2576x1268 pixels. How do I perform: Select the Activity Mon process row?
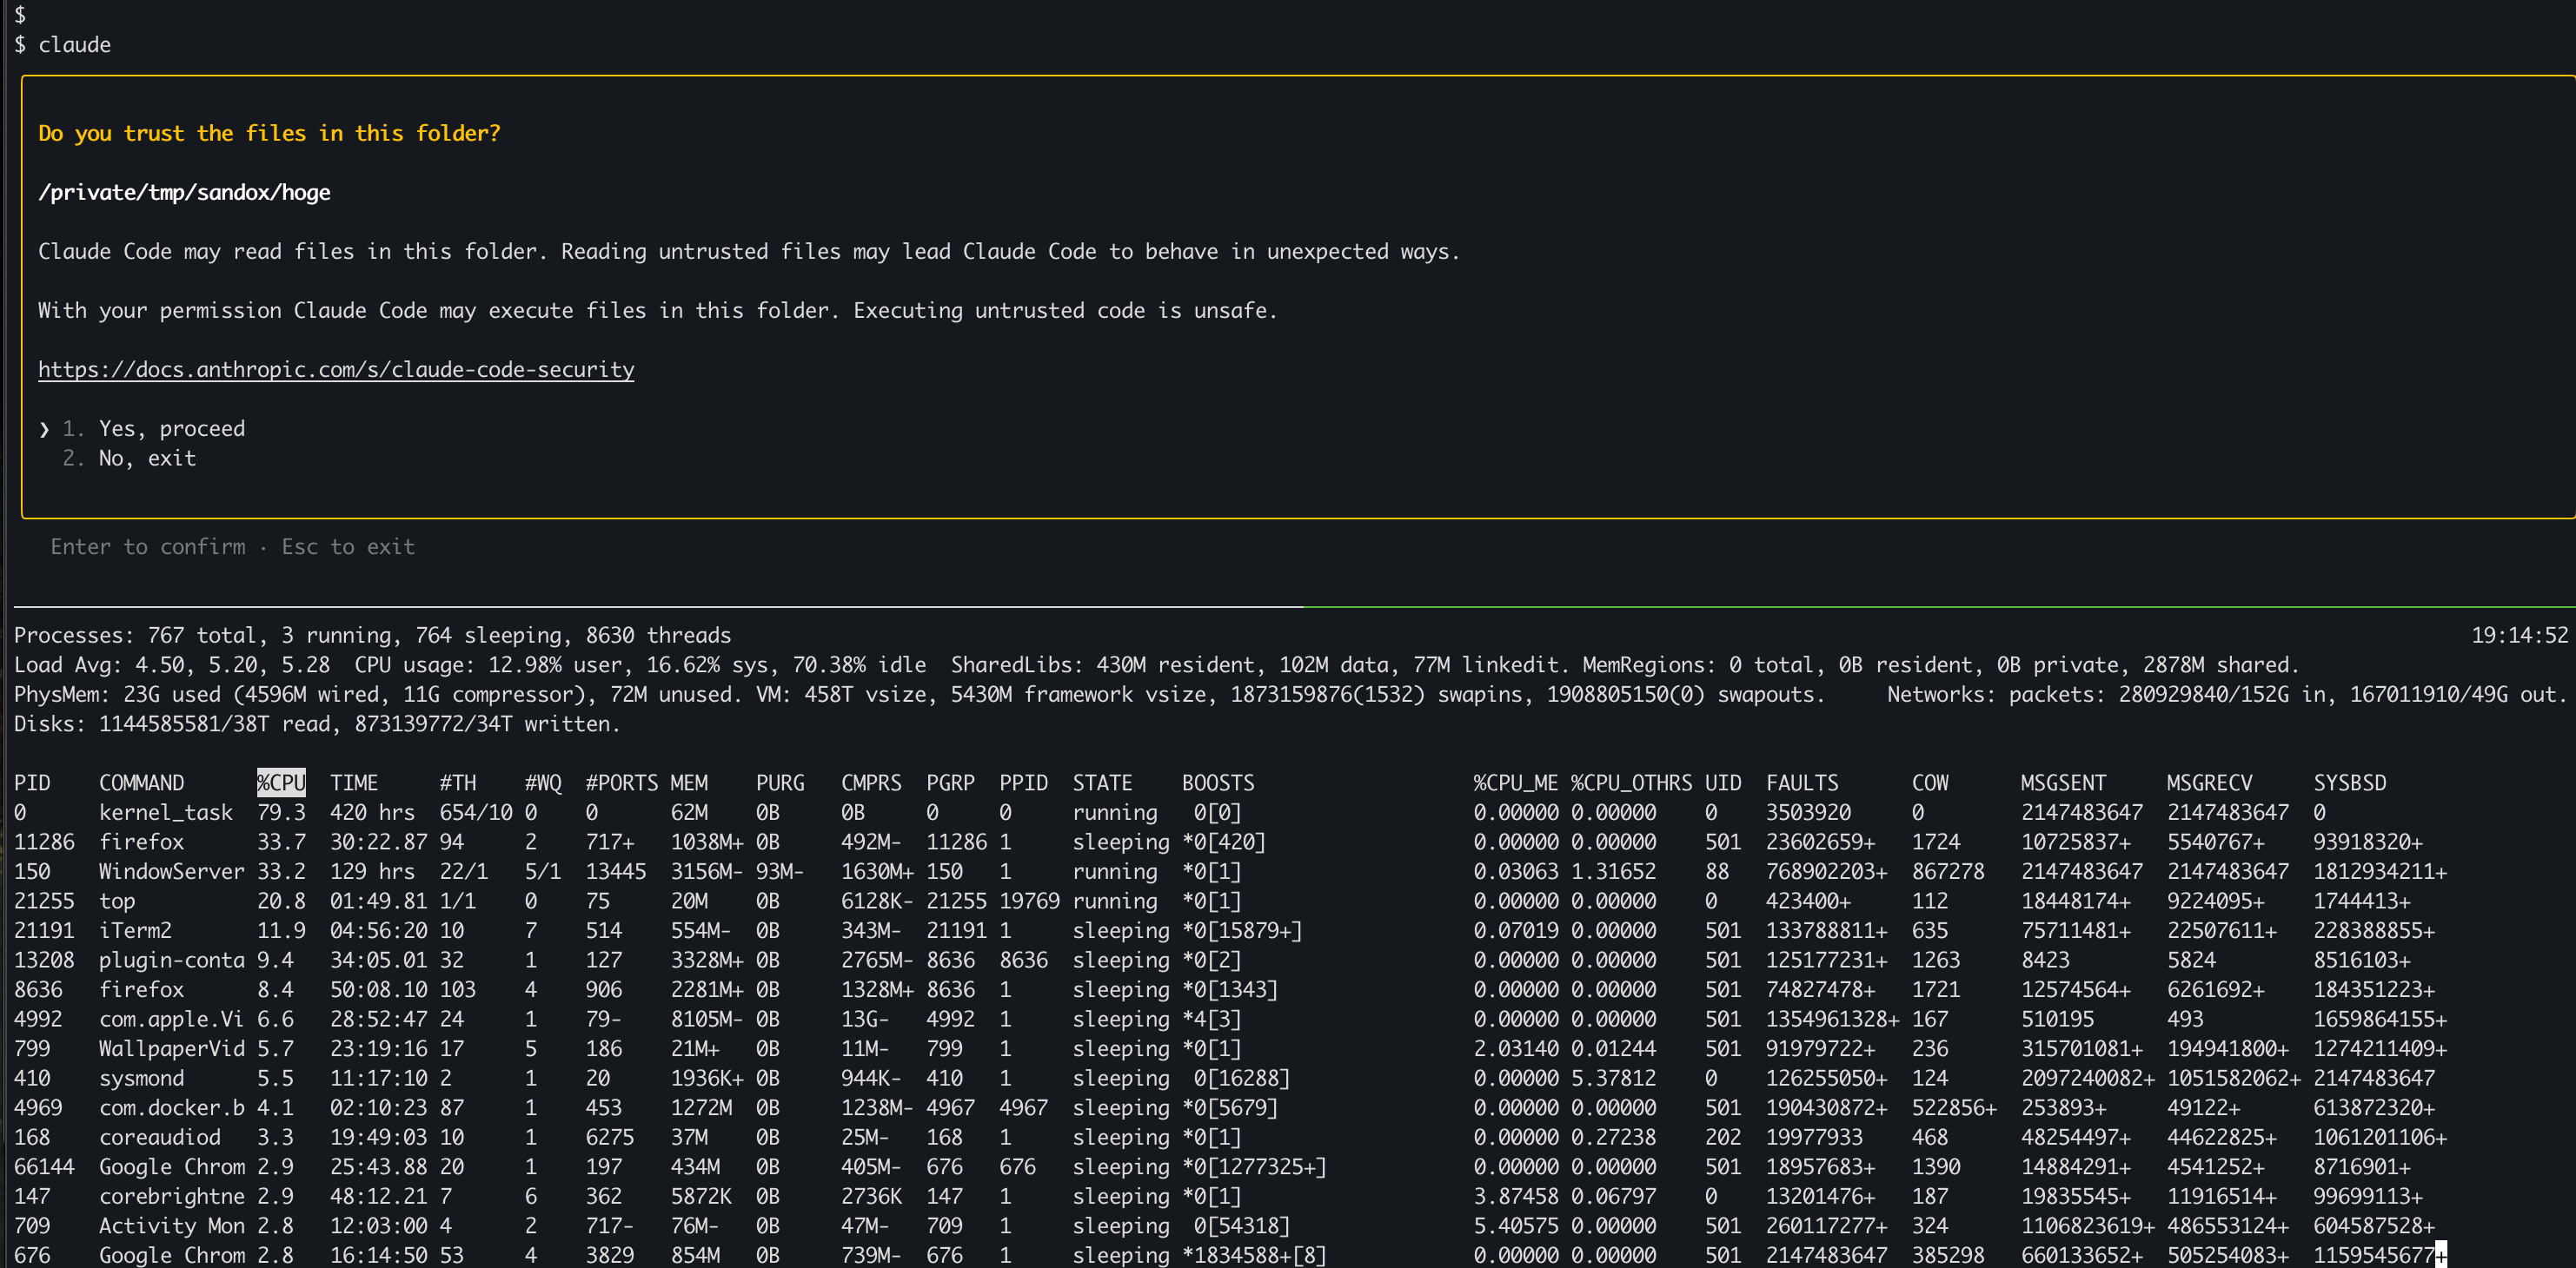click(173, 1226)
